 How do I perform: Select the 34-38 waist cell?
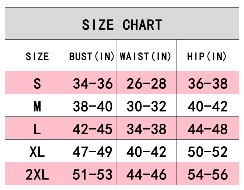coord(146,129)
